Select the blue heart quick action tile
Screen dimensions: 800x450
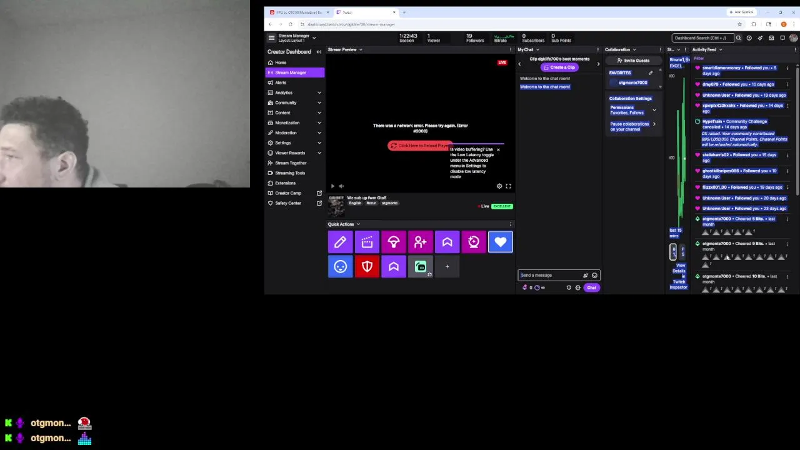[x=501, y=242]
